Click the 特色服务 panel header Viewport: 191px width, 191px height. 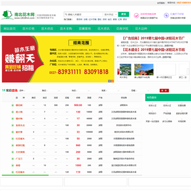[x=168, y=98]
